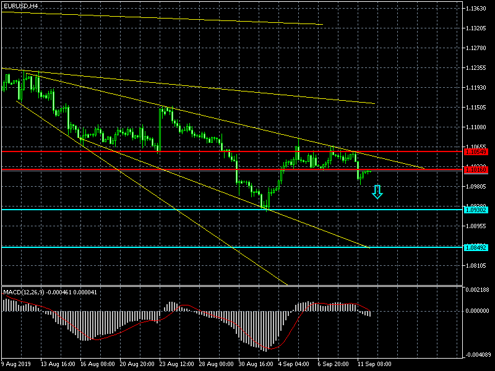Click the 0.002188 MACD scale value
Viewport: 495px width, 371px height.
[478, 289]
